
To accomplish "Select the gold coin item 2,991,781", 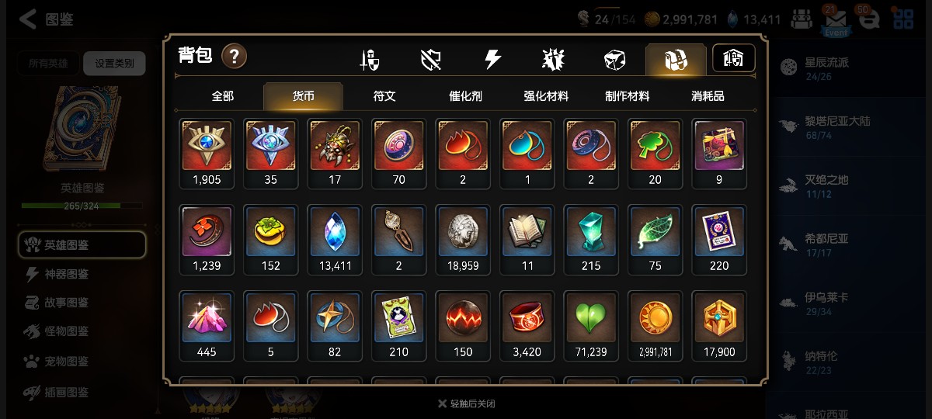I will pos(655,326).
